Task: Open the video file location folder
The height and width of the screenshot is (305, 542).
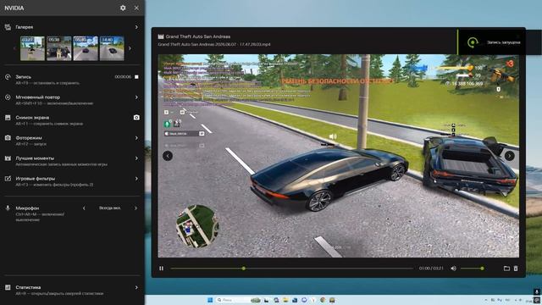Action: [506, 269]
